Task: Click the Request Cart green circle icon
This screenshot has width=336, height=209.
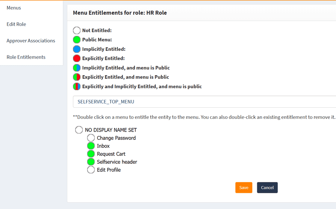Action: tap(91, 154)
